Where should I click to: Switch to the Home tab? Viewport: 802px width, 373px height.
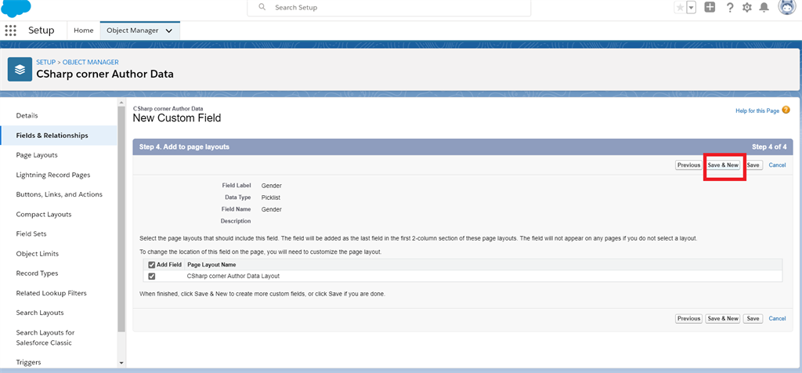[x=83, y=31]
